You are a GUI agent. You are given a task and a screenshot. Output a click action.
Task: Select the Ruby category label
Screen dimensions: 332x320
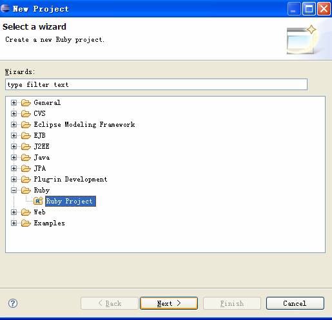[42, 191]
